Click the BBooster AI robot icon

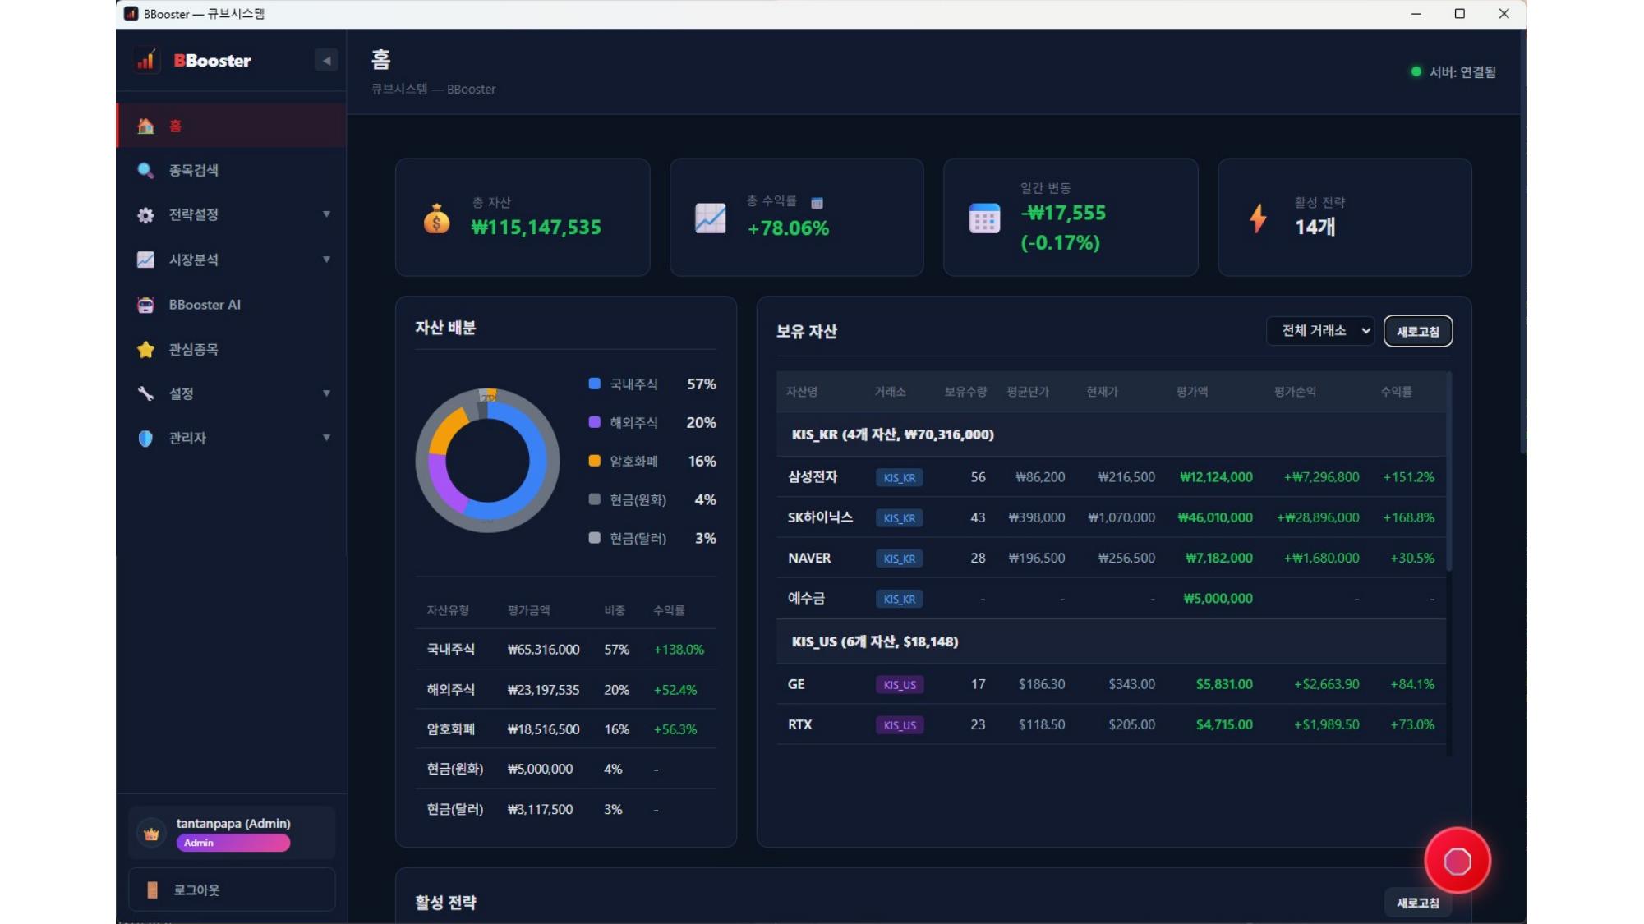145,305
